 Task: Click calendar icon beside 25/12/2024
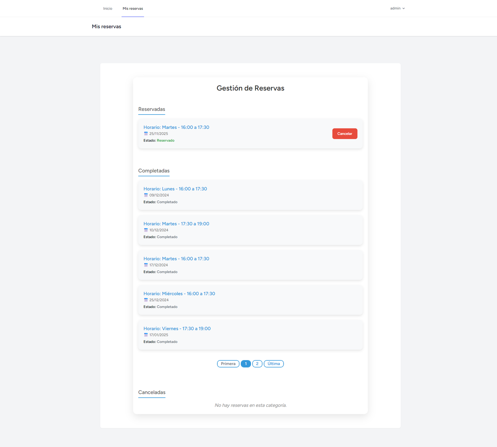(x=146, y=300)
